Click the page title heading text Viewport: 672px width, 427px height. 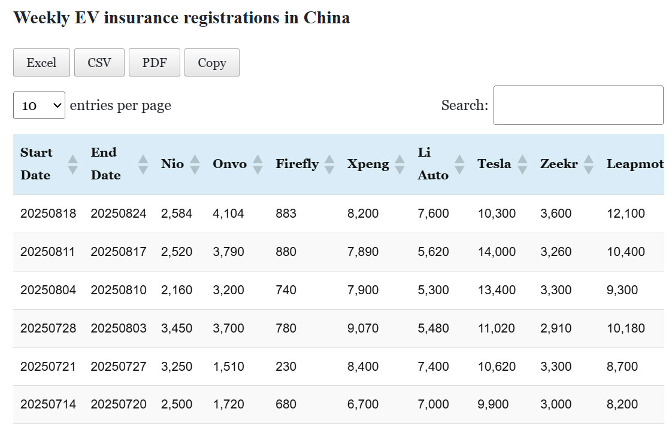click(x=181, y=17)
